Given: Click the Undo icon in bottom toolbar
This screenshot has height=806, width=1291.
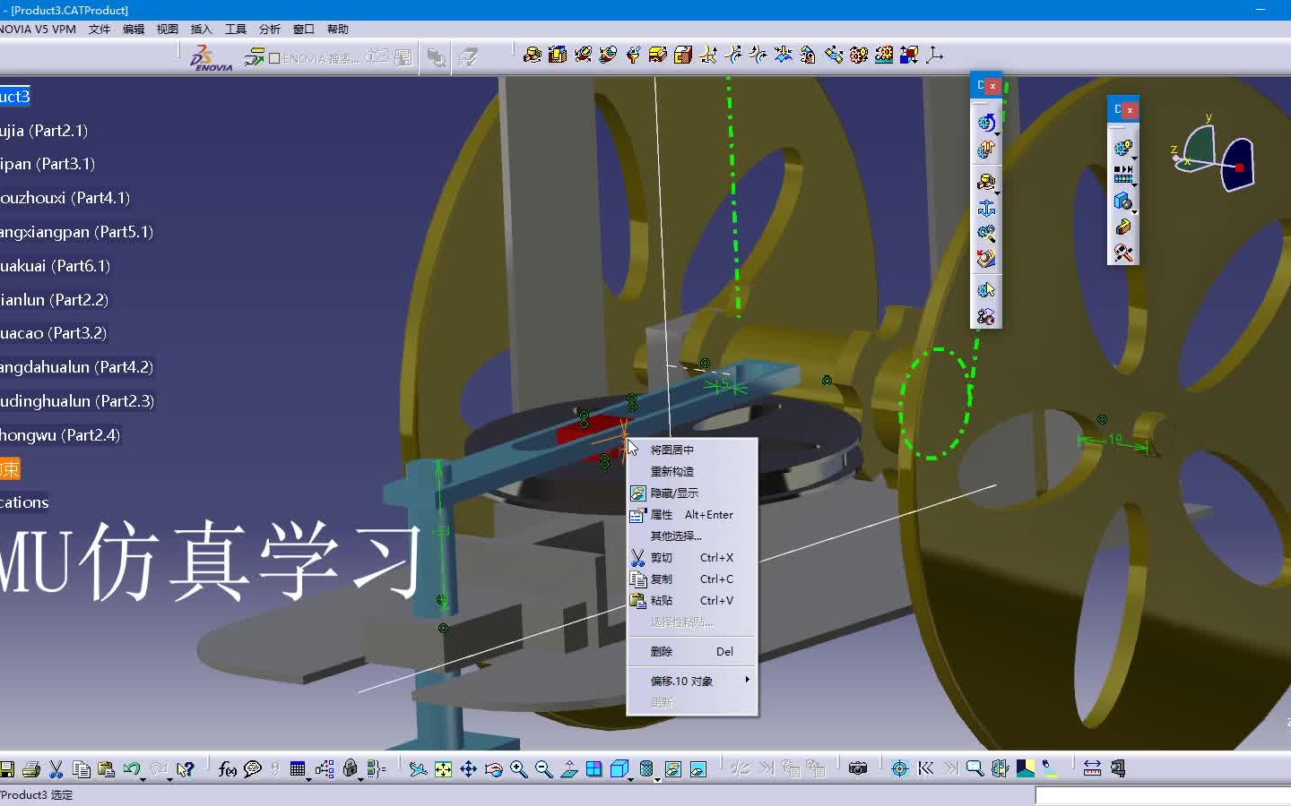Looking at the screenshot, I should pyautogui.click(x=134, y=768).
